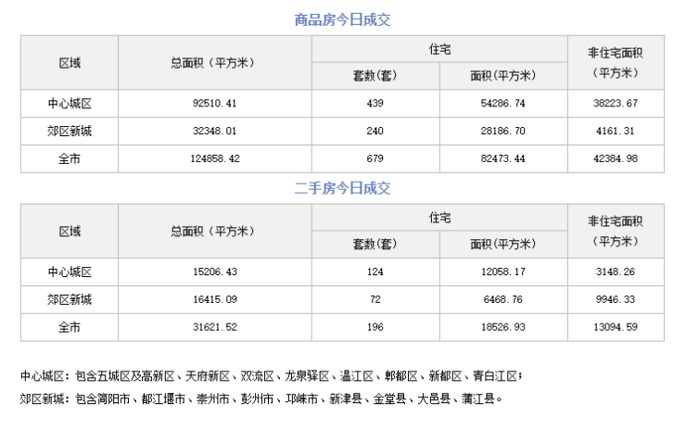Select the value 6468.76
686x429 pixels.
503,299
